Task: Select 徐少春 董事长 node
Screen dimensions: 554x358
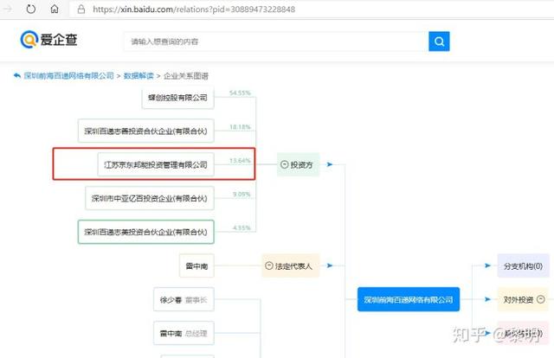Action: click(x=184, y=299)
